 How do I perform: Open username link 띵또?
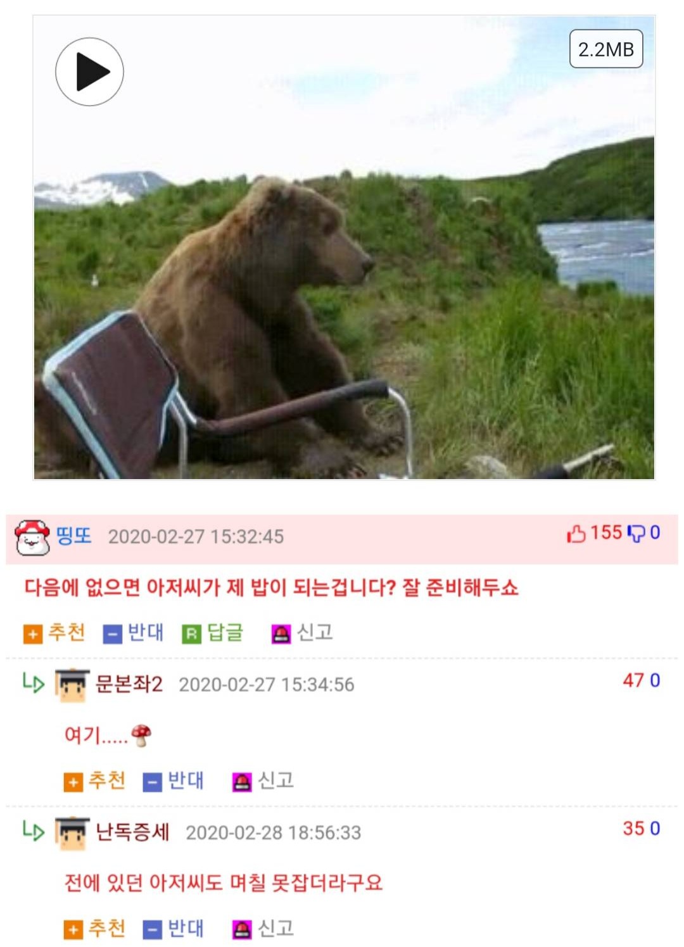point(74,536)
